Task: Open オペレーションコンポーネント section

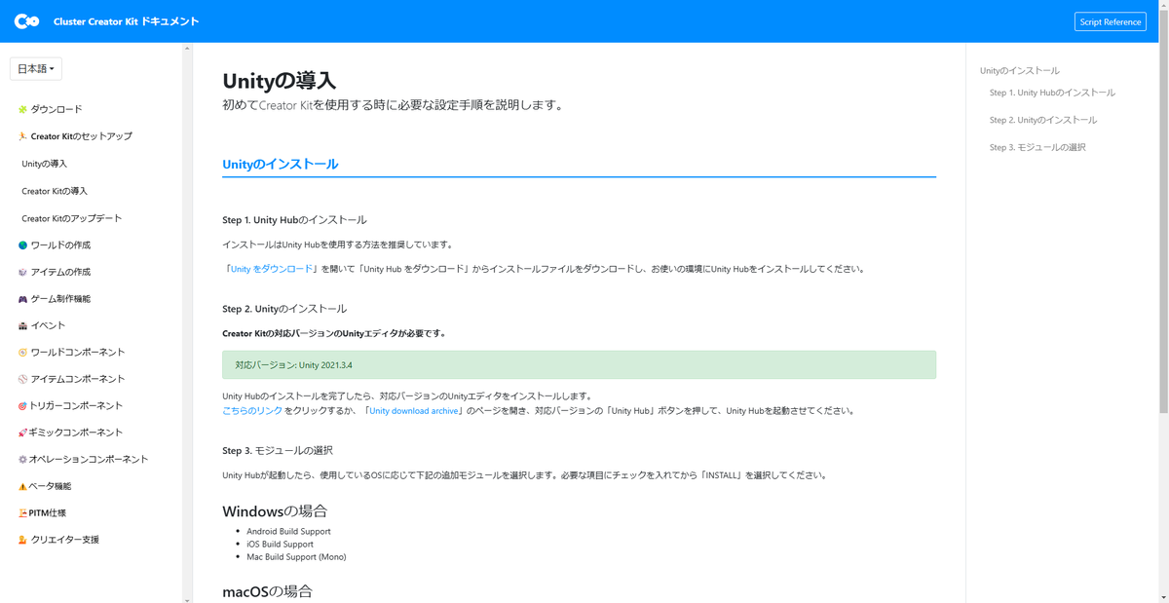Action: tap(89, 459)
